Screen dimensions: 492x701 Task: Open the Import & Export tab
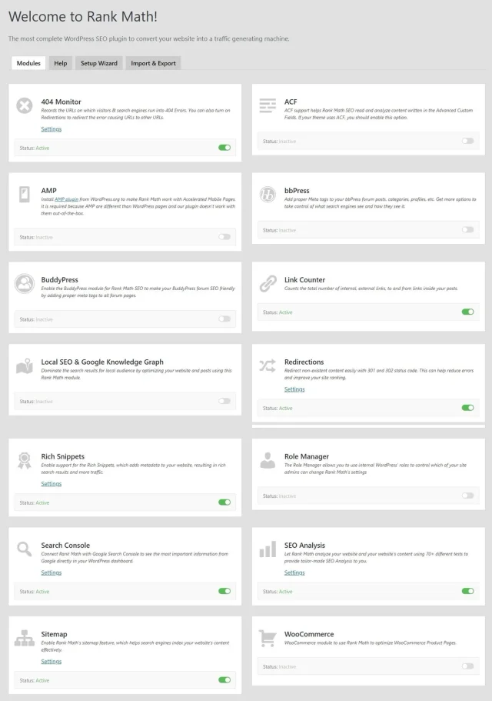click(x=153, y=63)
